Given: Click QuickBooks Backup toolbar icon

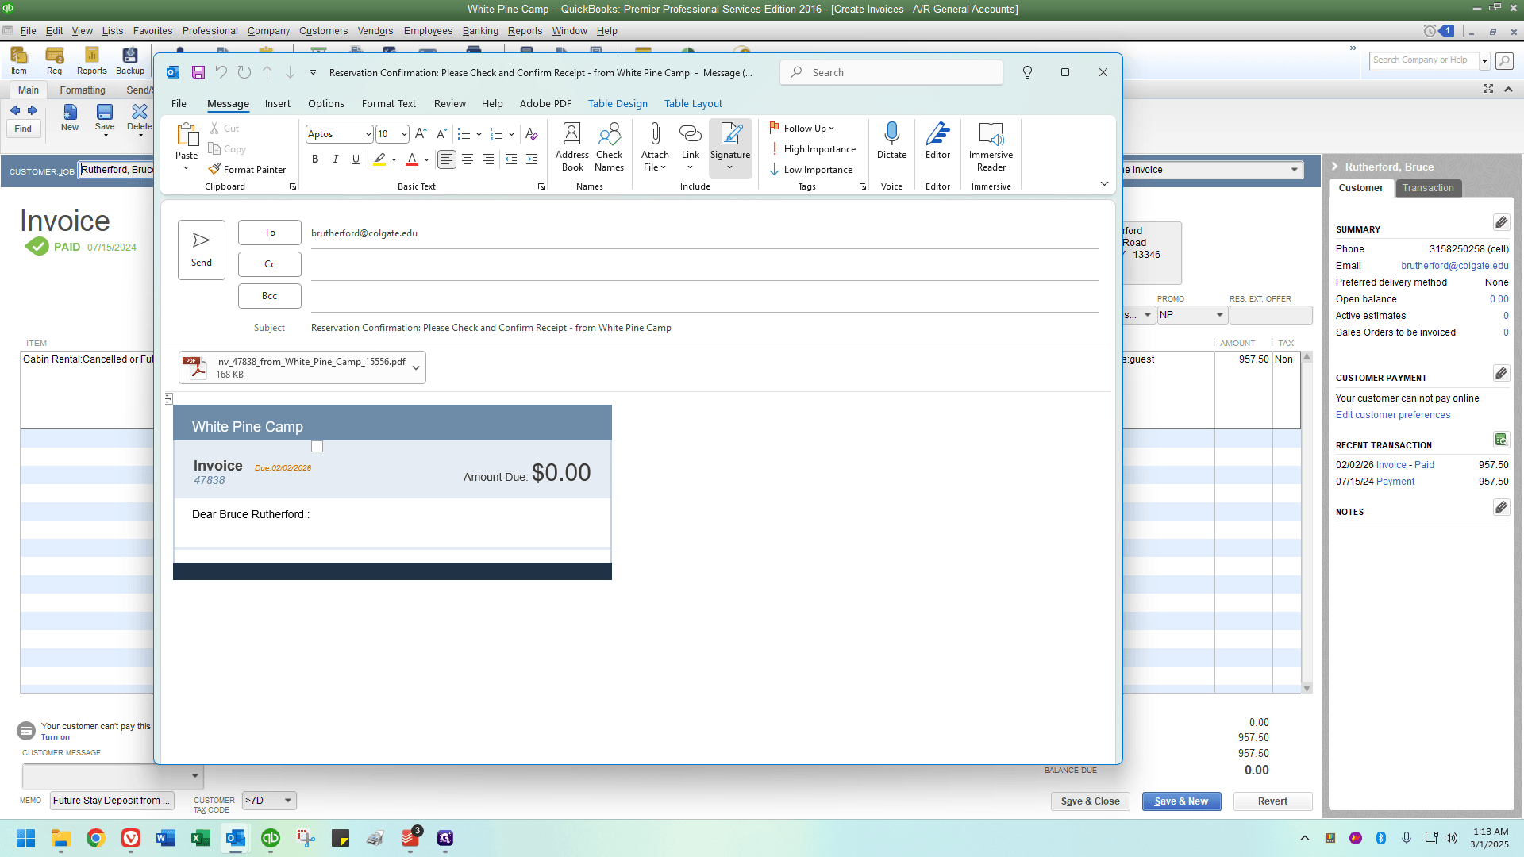Looking at the screenshot, I should click(x=130, y=60).
